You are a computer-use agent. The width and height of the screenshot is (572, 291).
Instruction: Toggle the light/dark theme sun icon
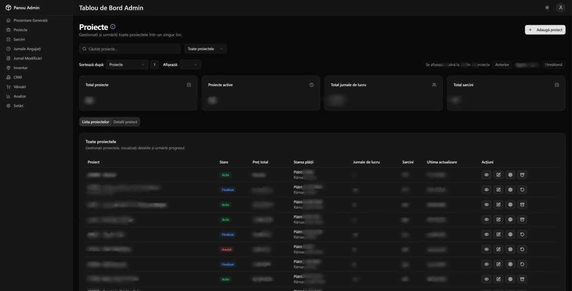(x=547, y=8)
